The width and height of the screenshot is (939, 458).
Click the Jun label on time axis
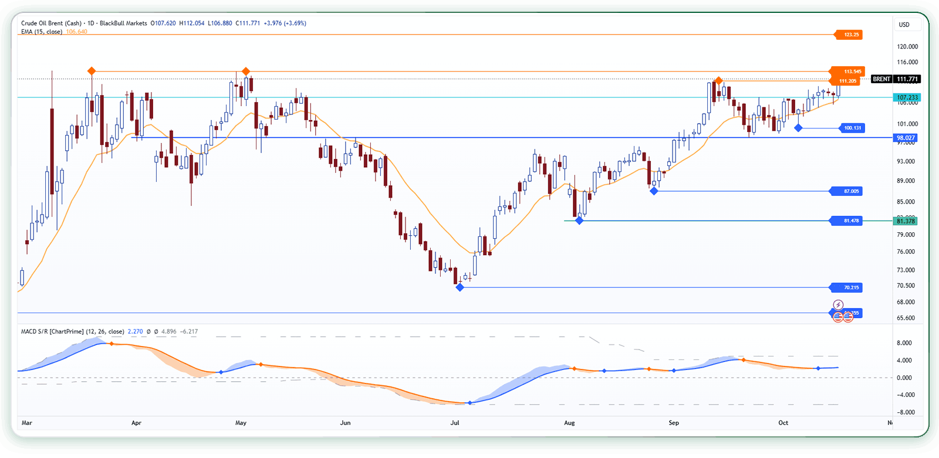345,423
